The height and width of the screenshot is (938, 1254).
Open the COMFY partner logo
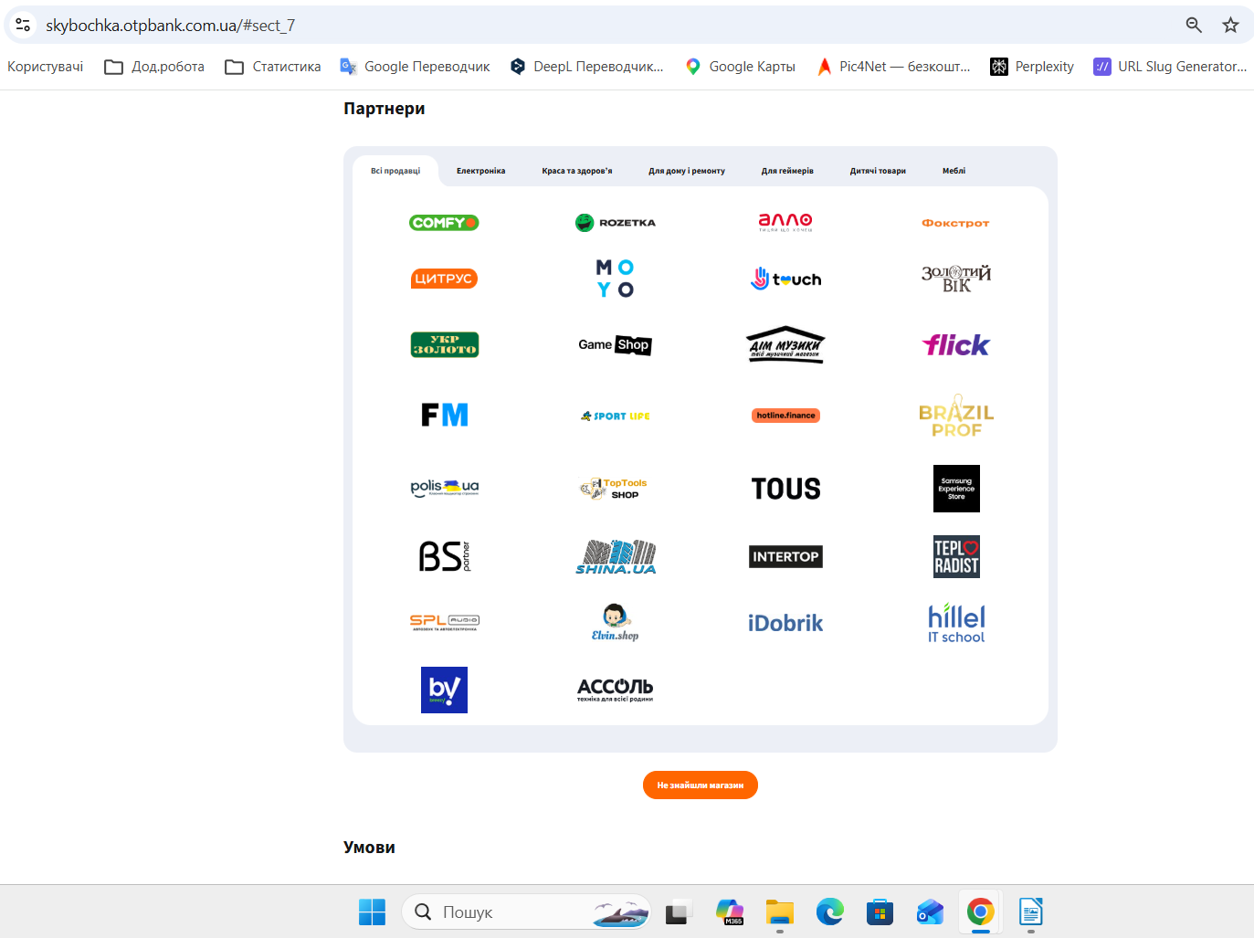point(444,223)
